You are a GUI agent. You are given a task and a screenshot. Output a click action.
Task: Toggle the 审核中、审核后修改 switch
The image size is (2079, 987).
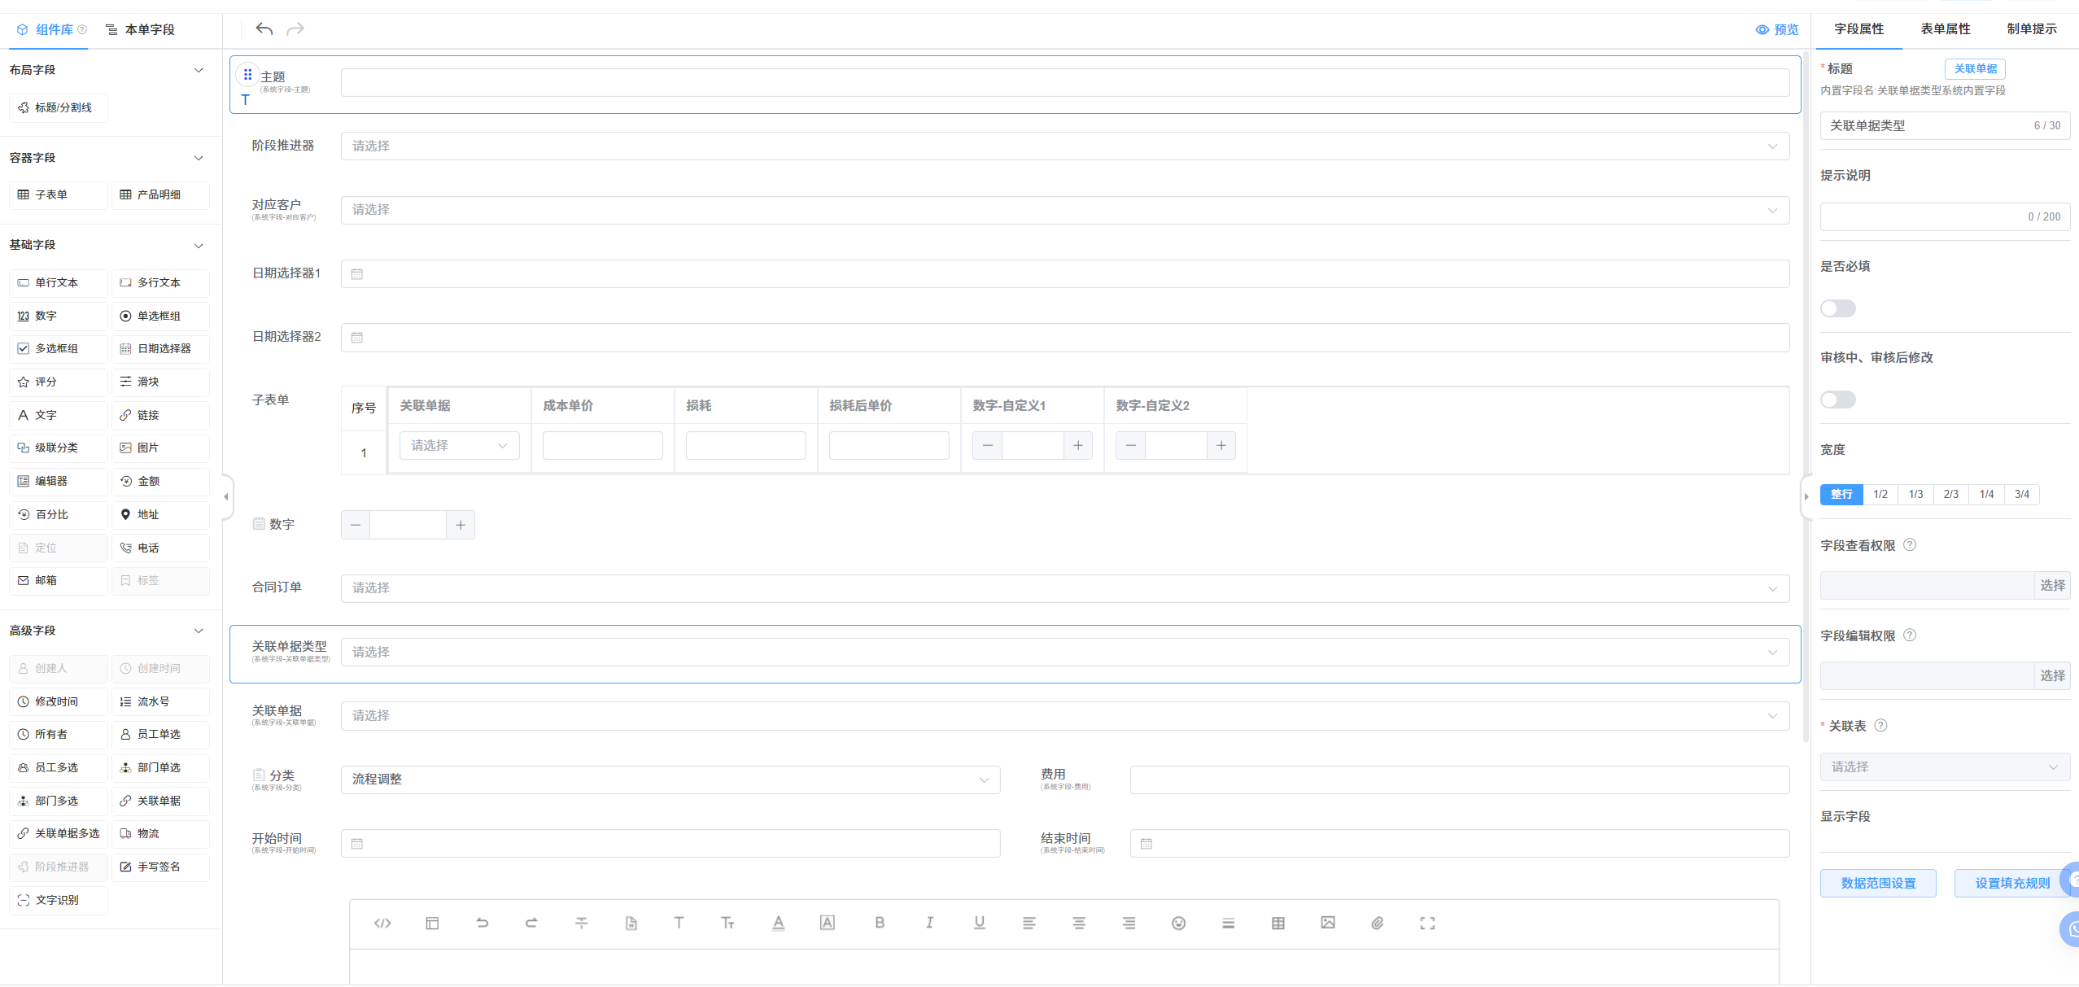1837,400
